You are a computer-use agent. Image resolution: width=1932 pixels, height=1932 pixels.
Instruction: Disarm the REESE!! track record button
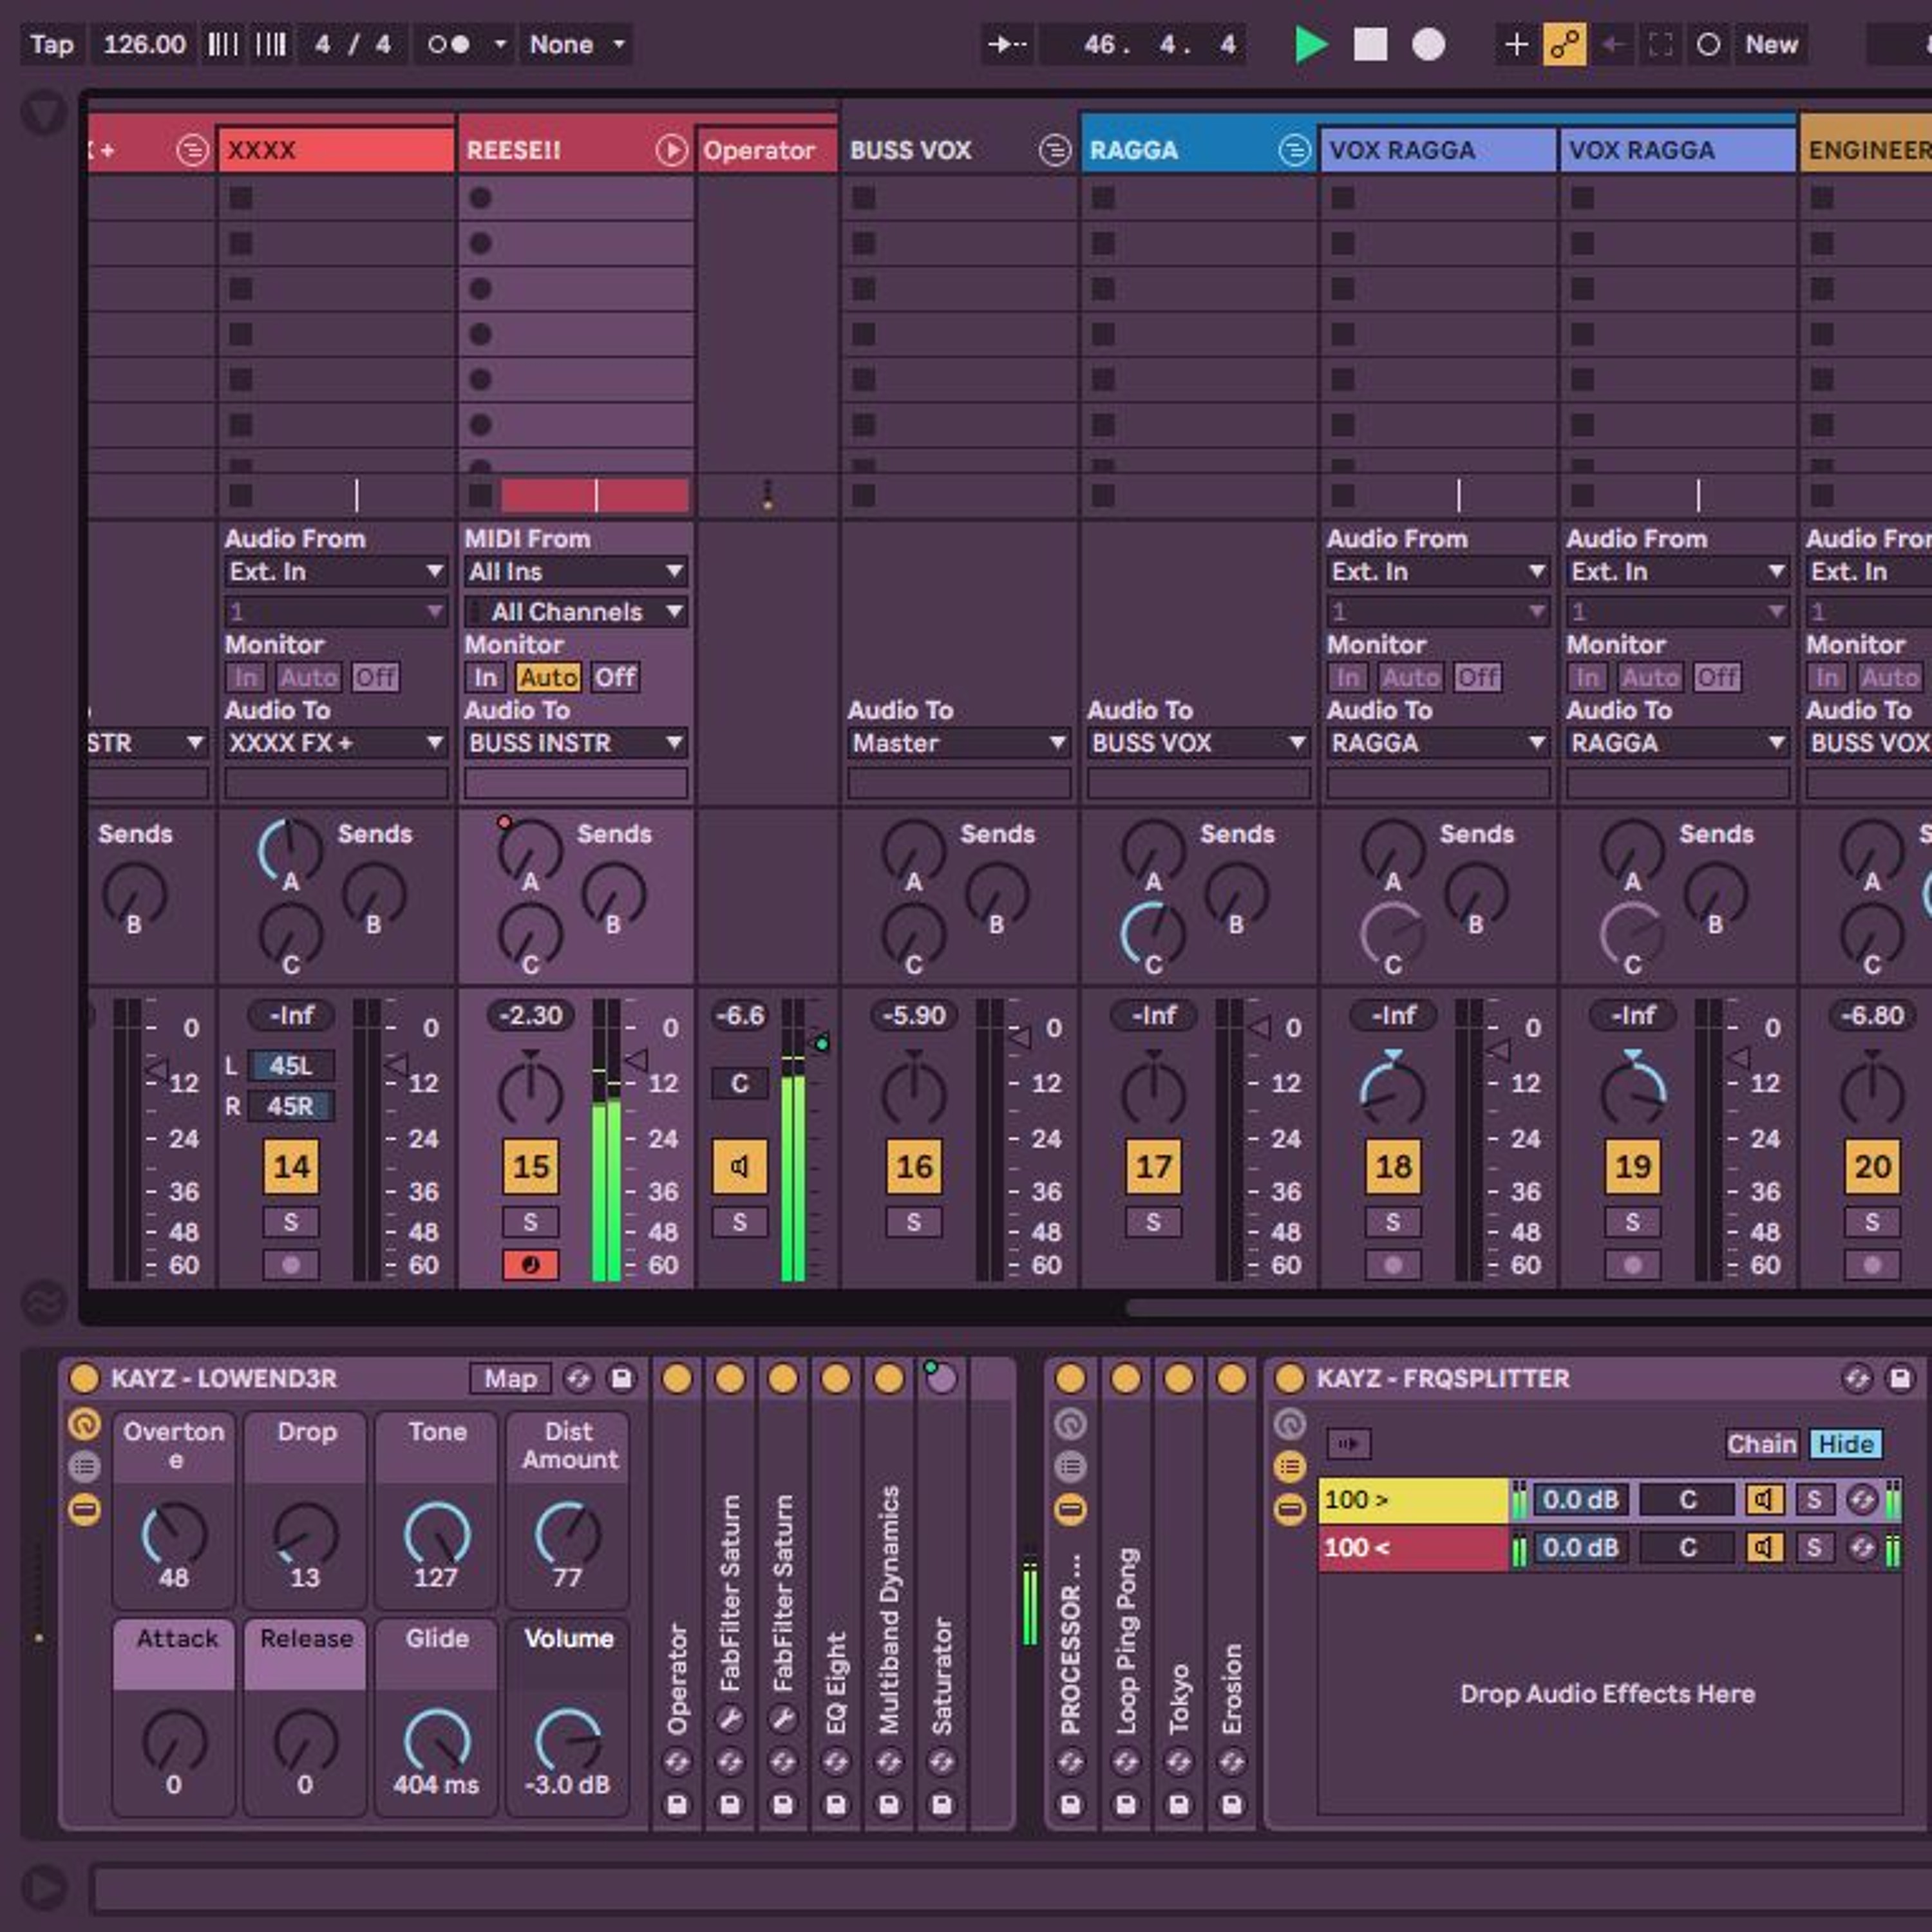[530, 1265]
